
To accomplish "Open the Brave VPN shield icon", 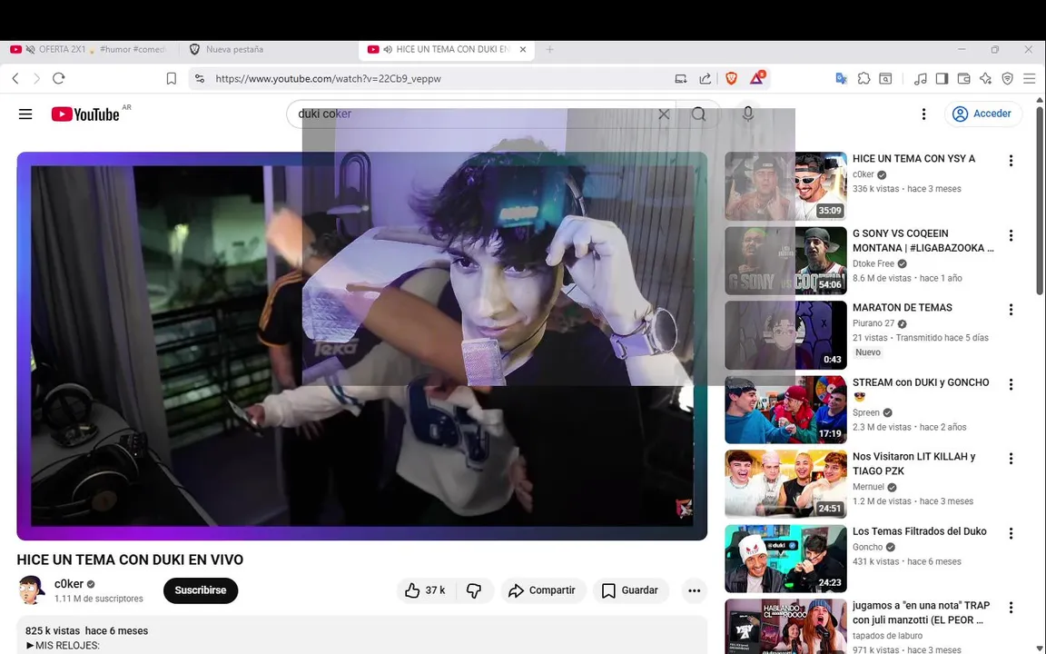I will coord(1007,79).
